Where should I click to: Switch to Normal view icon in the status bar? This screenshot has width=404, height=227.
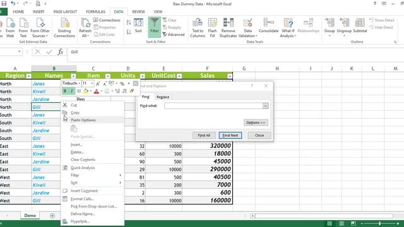coord(330,223)
